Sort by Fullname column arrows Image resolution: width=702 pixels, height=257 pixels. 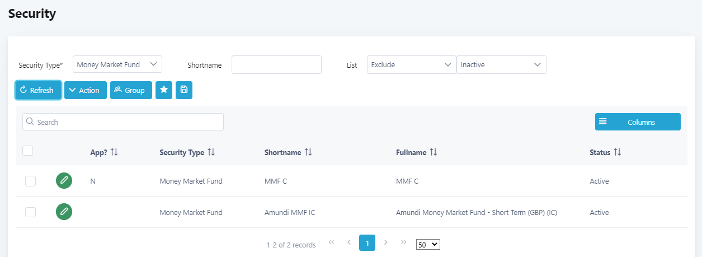(x=434, y=152)
